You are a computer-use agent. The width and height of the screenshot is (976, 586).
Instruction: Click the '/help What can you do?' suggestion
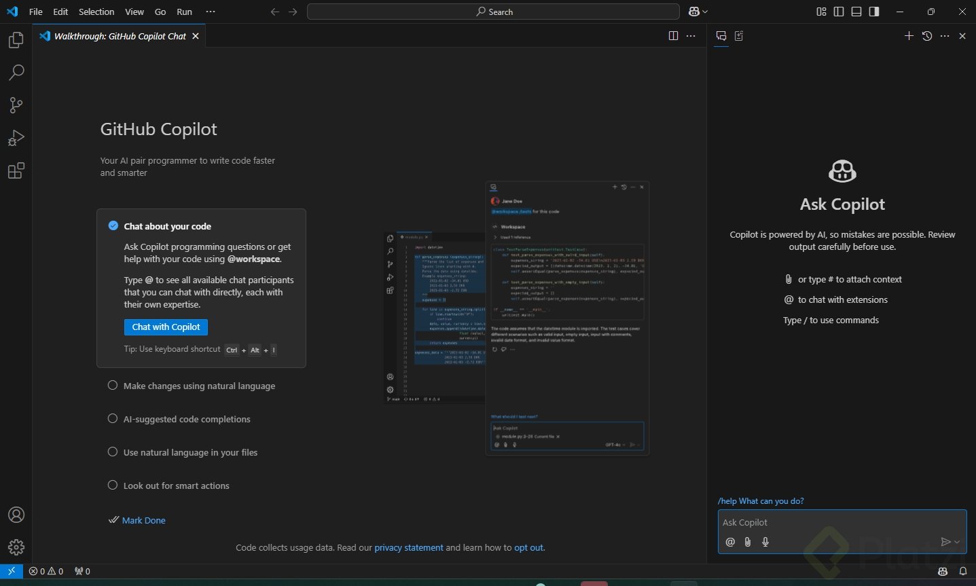tap(761, 501)
